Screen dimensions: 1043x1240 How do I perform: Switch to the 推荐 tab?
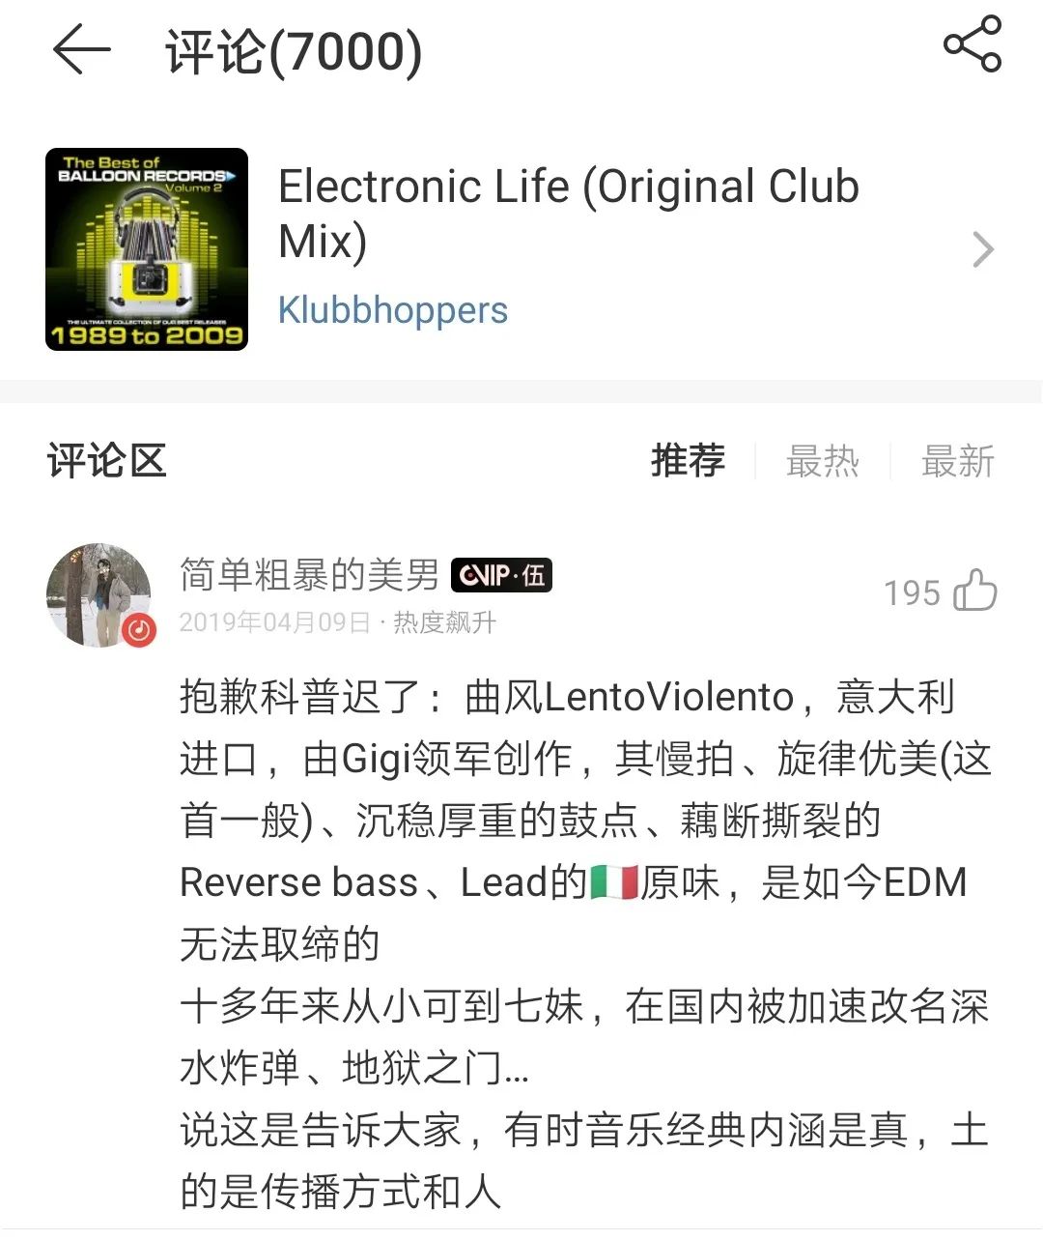pos(688,461)
